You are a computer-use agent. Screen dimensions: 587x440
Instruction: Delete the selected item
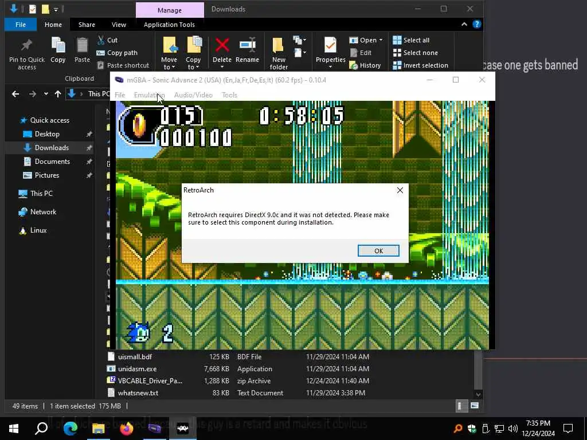tap(222, 53)
